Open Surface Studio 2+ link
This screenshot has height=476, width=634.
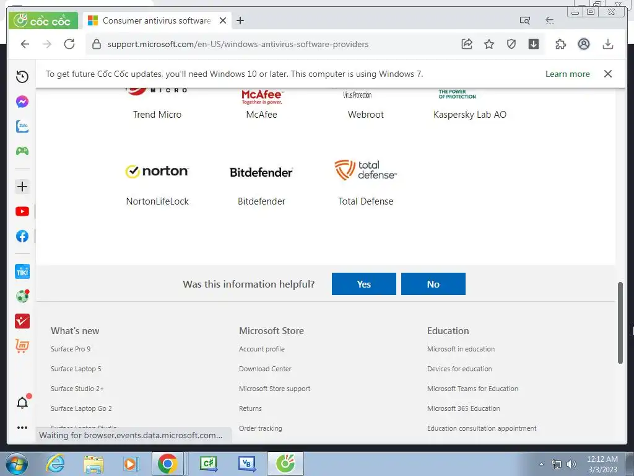coord(77,389)
